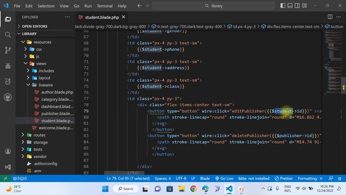Change language mode Blade
Viewport: 346px width, 195px height.
(x=205, y=178)
